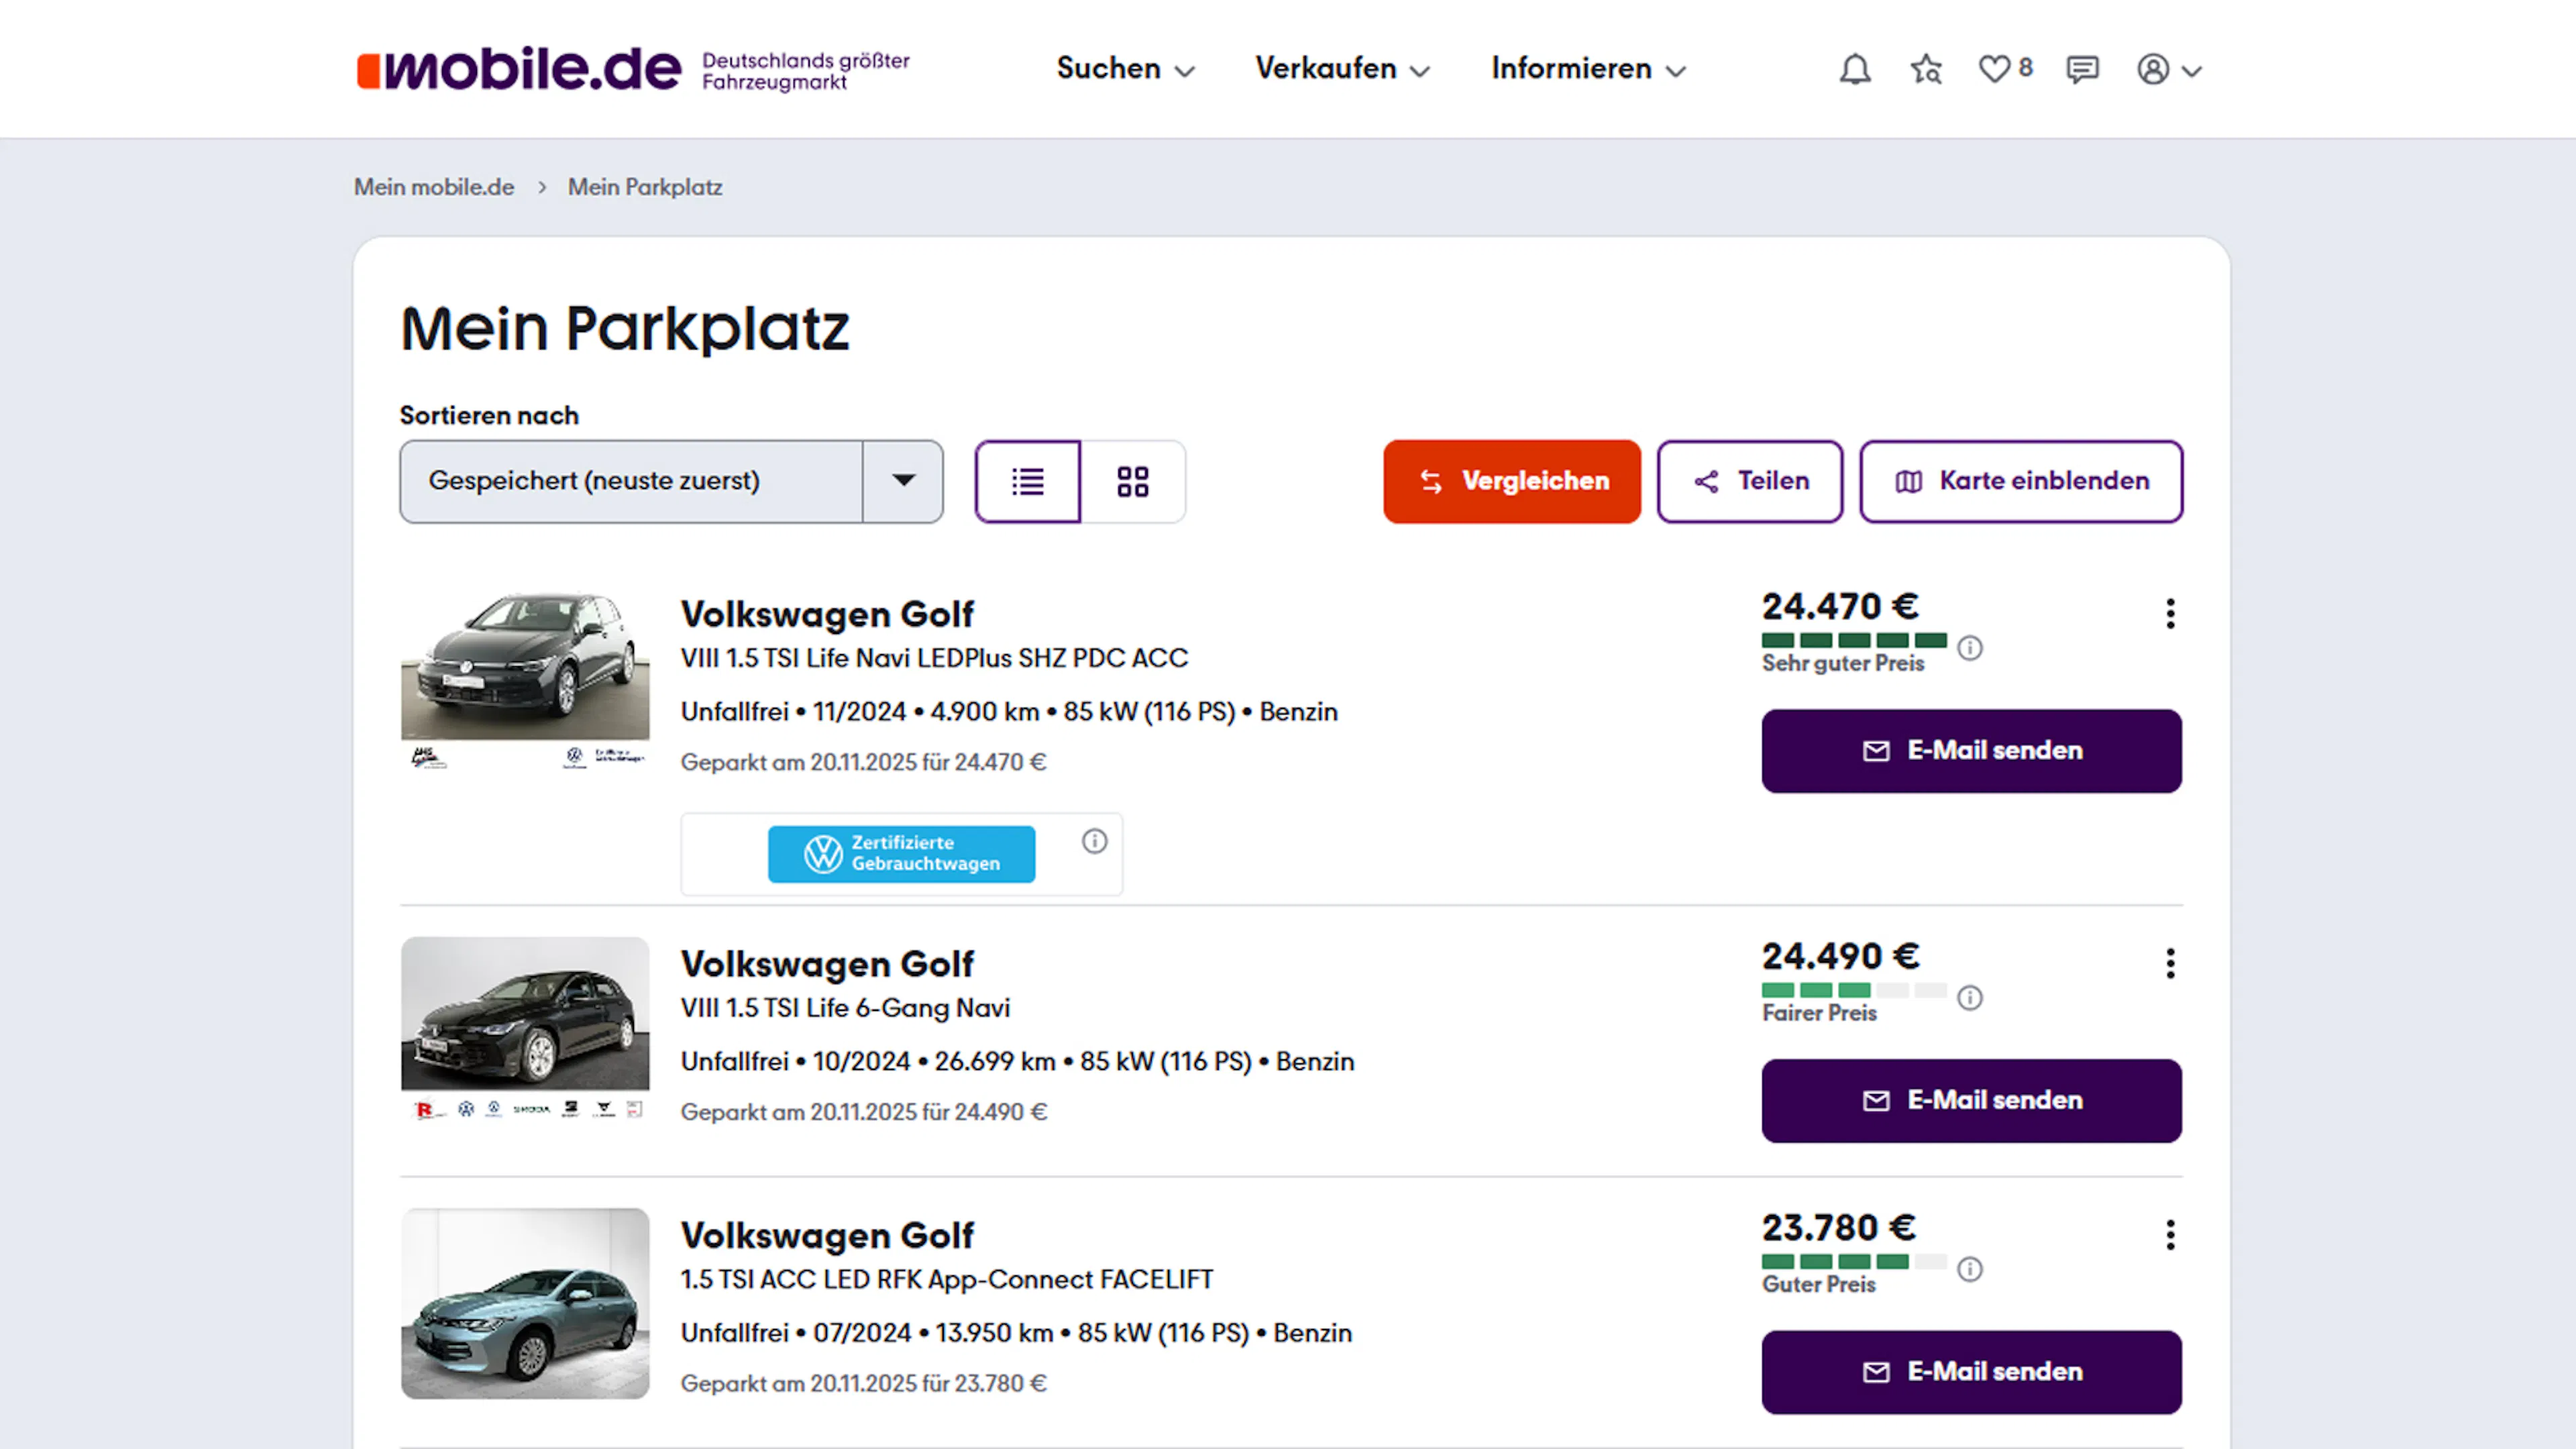Open thumbnail of Golf with 26.699 km

point(525,1029)
